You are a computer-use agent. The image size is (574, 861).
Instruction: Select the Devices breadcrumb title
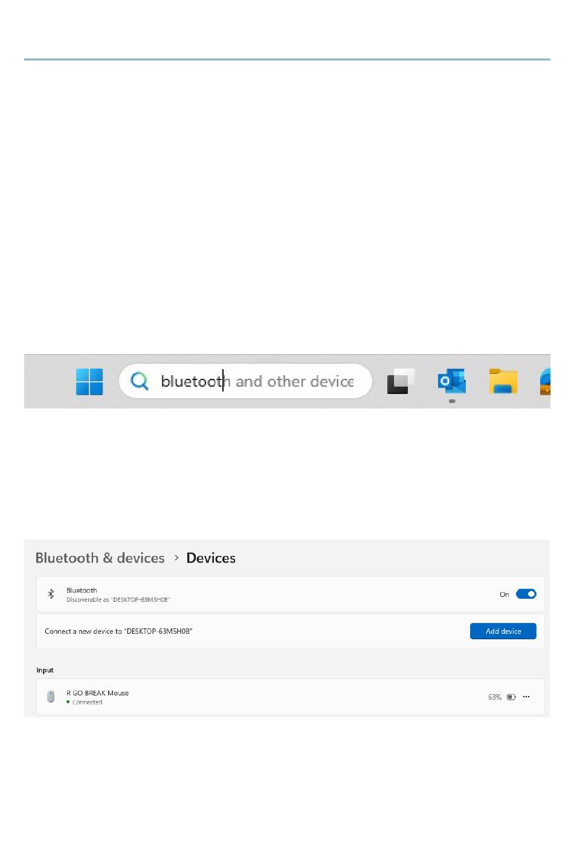[x=211, y=558]
